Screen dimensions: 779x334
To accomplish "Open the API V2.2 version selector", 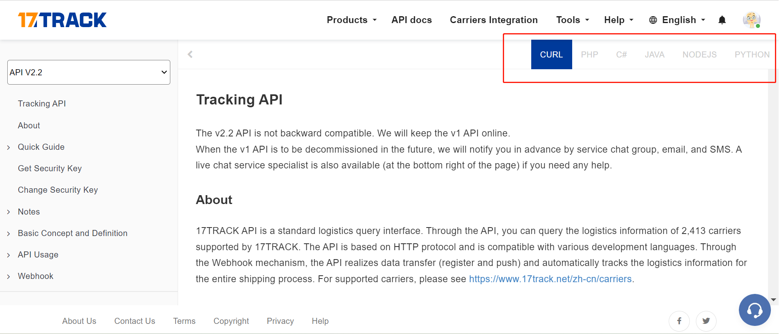I will 89,72.
